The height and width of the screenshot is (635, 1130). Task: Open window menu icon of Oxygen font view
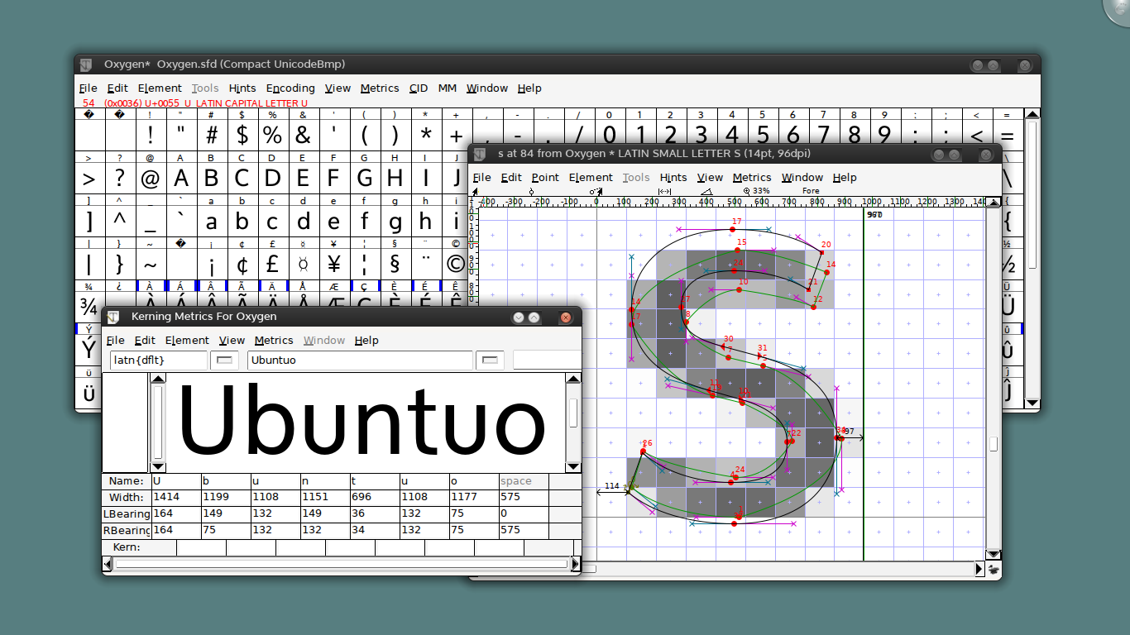coord(85,64)
